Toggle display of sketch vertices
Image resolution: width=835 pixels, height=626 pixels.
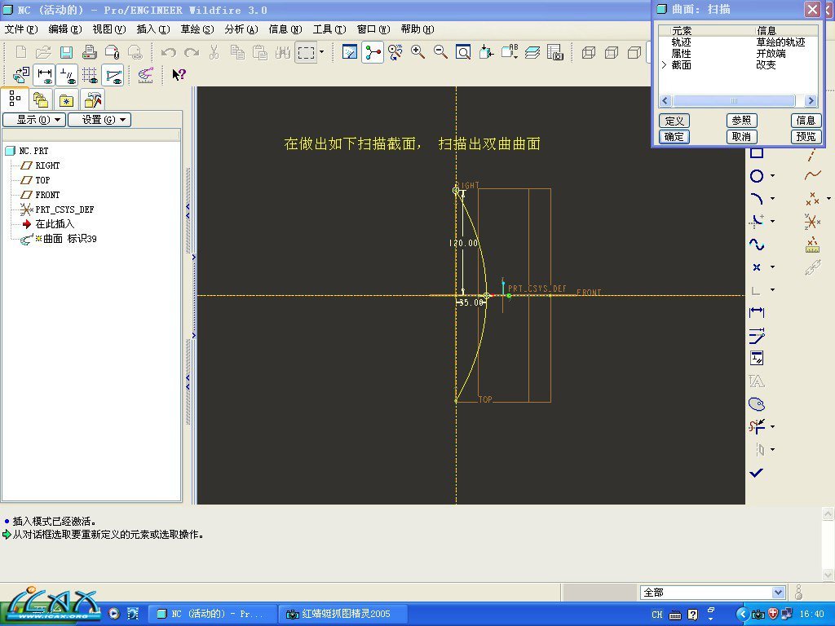coord(113,75)
